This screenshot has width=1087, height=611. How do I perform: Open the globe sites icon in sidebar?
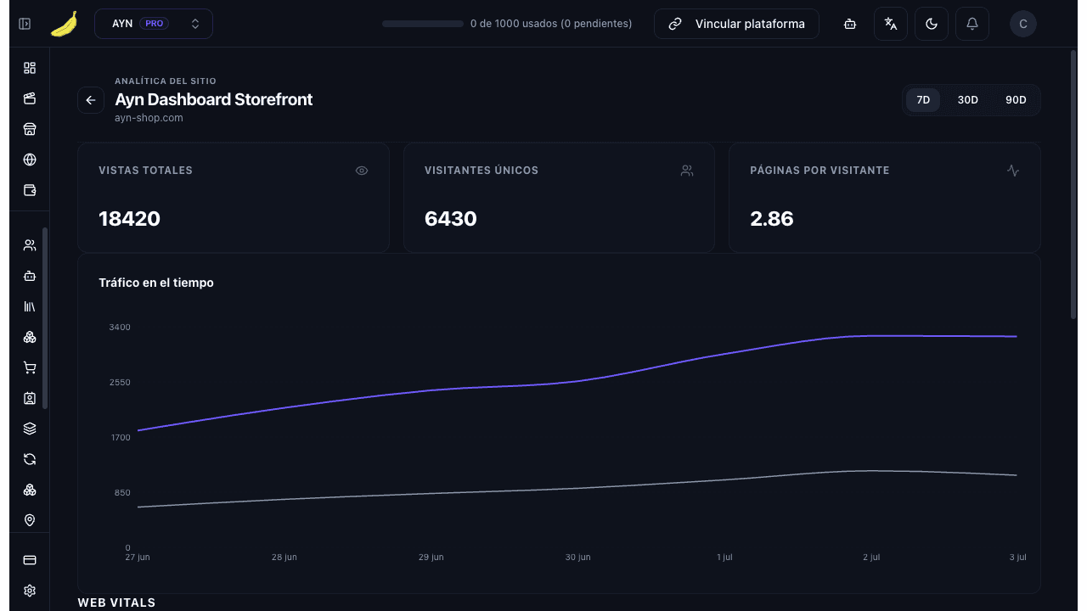[30, 160]
